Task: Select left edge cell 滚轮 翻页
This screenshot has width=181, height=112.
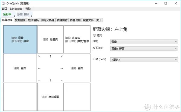Action: click(20, 68)
